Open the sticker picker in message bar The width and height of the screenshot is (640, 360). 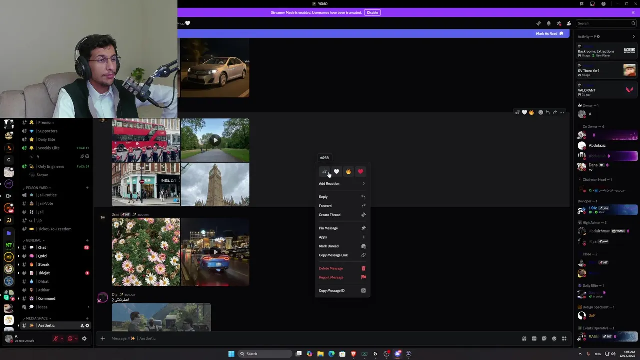point(544,339)
